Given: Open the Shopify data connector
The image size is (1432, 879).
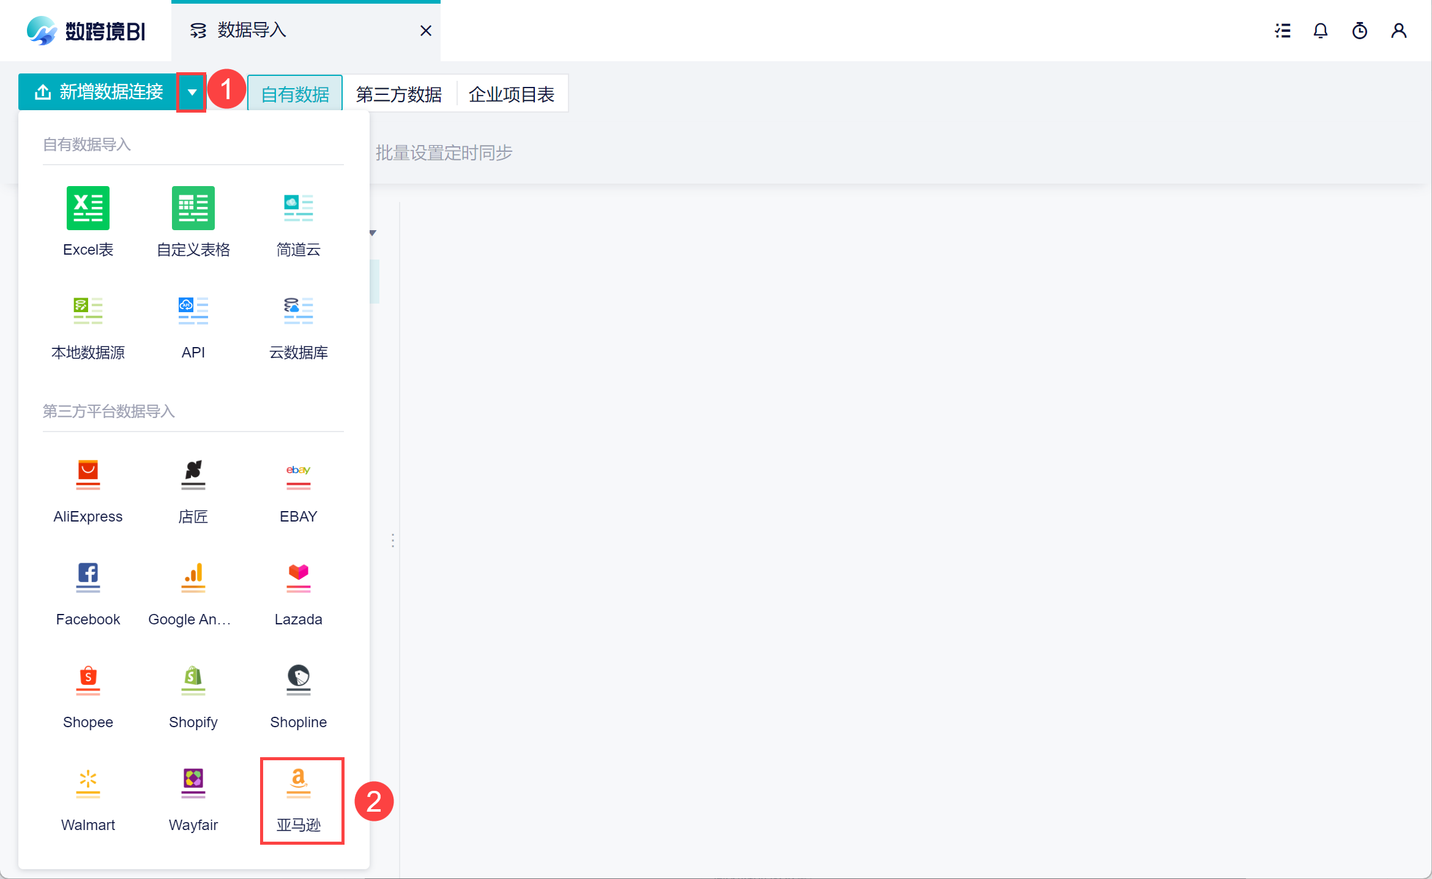Looking at the screenshot, I should (193, 681).
